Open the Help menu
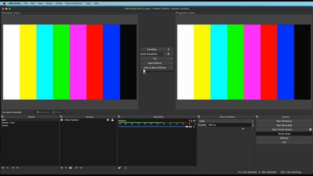The width and height of the screenshot is (313, 176). click(x=96, y=3)
